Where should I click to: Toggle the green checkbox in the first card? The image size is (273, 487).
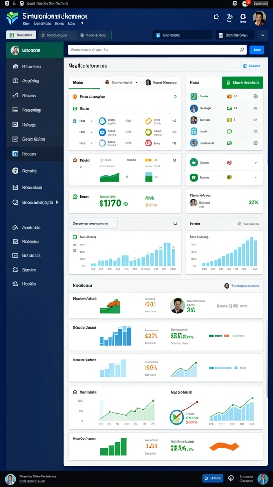(74, 109)
